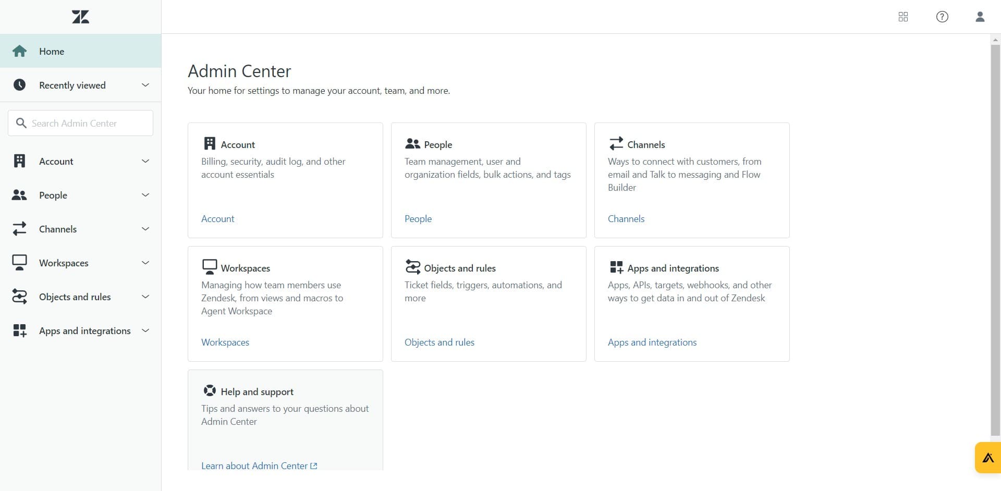Expand Objects and rules in sidebar
Viewport: 1001px width, 491px height.
(x=145, y=296)
